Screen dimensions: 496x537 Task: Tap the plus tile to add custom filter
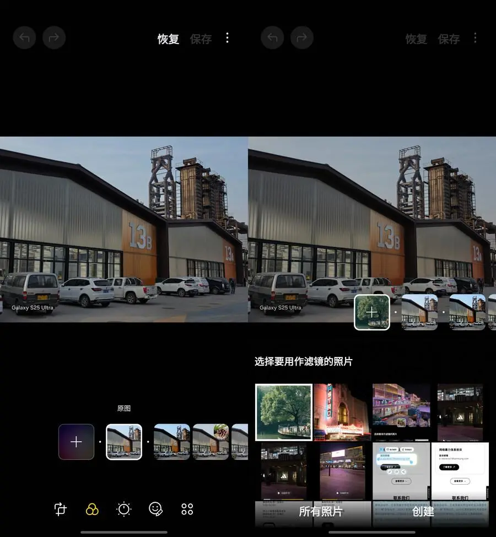[x=76, y=442]
